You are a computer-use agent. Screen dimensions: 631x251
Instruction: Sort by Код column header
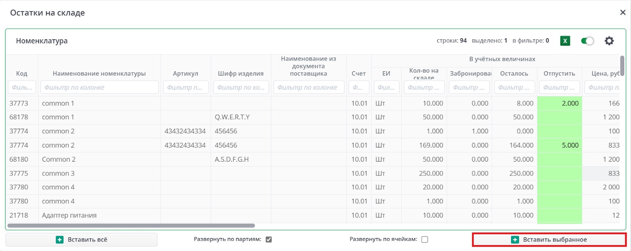point(22,74)
